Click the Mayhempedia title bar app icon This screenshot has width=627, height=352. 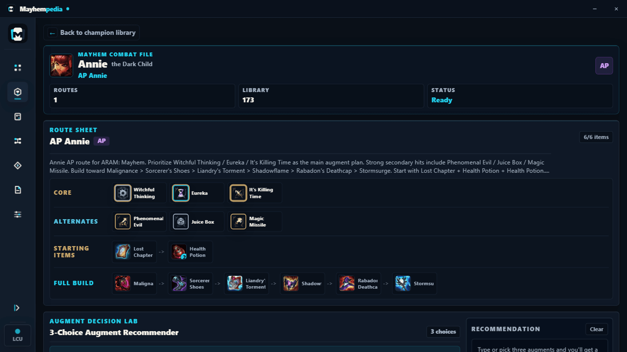(x=11, y=9)
